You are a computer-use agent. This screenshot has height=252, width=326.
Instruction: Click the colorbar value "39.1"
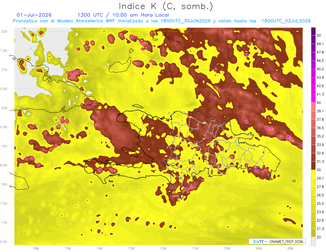pos(320,111)
